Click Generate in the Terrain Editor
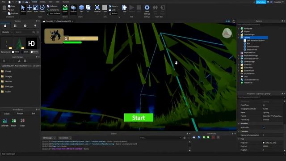 (4, 123)
